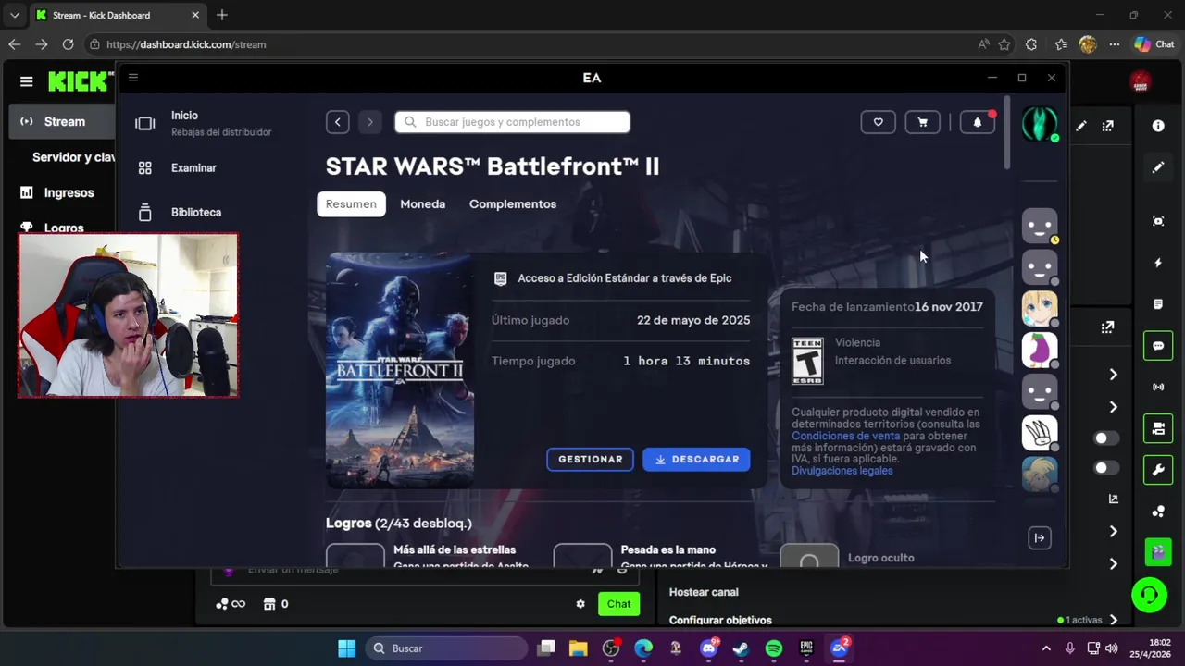Select the sketched hand friend avatar

tap(1039, 433)
